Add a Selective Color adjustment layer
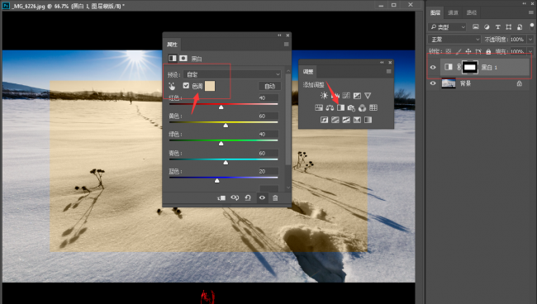This screenshot has height=304, width=537. [x=357, y=120]
